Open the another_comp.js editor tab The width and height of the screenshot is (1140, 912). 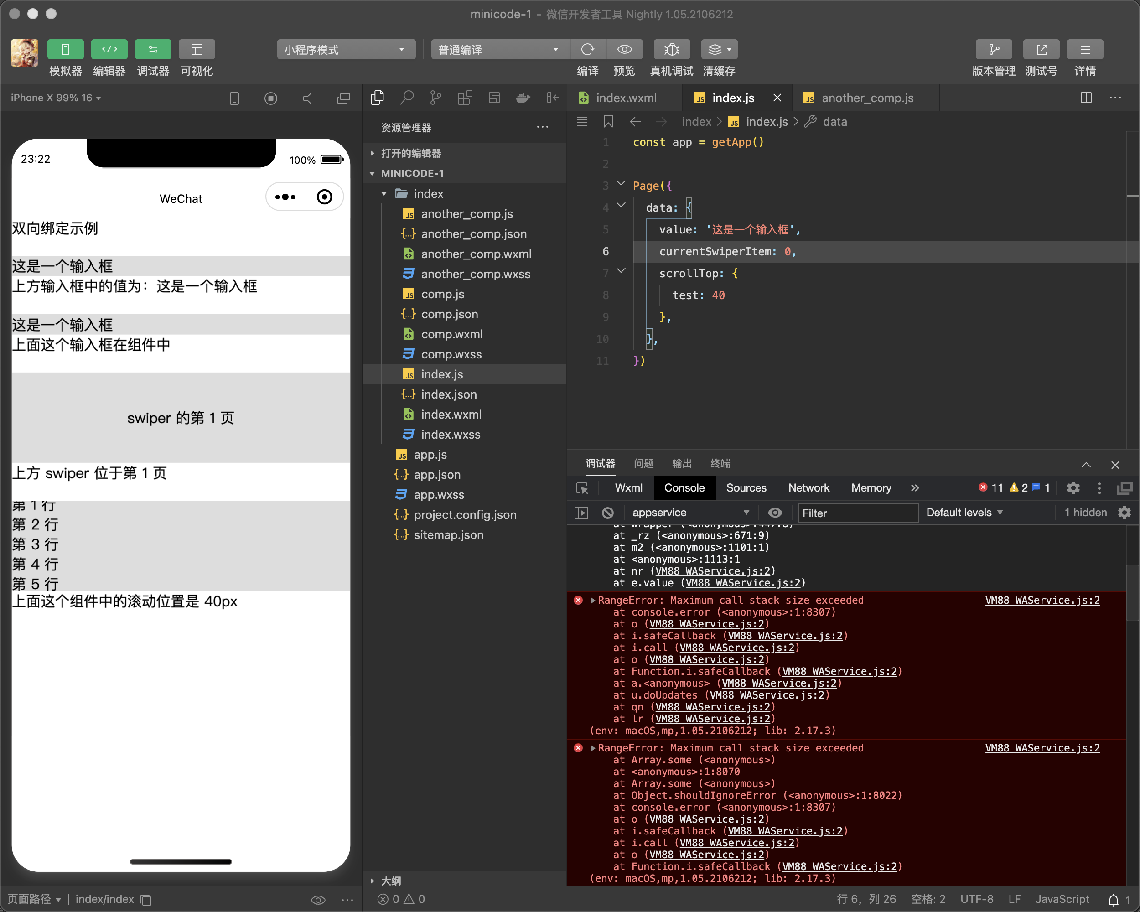point(867,98)
